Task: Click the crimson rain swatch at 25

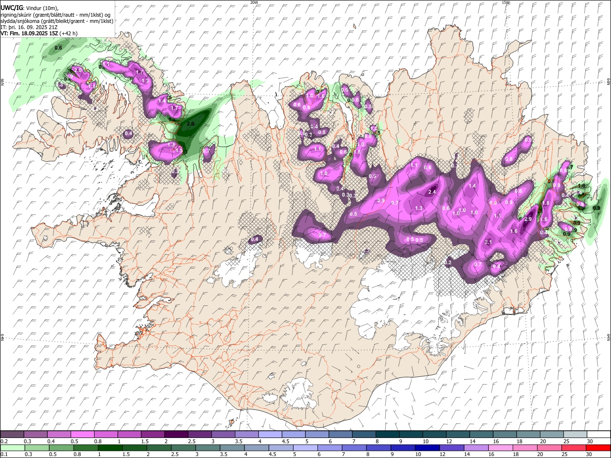Action: point(573,448)
